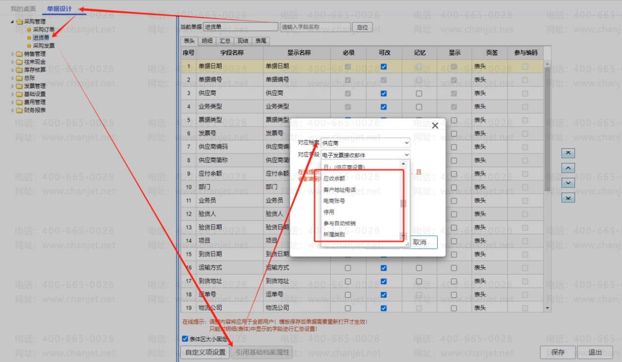Click the 当前单据 field showing 进货单

pos(240,27)
